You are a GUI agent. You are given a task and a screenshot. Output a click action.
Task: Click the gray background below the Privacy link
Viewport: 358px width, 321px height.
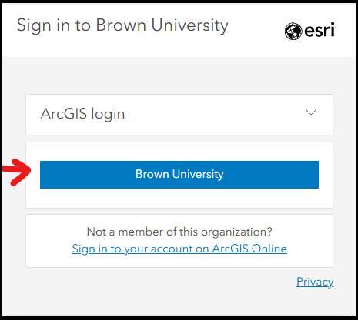179,303
